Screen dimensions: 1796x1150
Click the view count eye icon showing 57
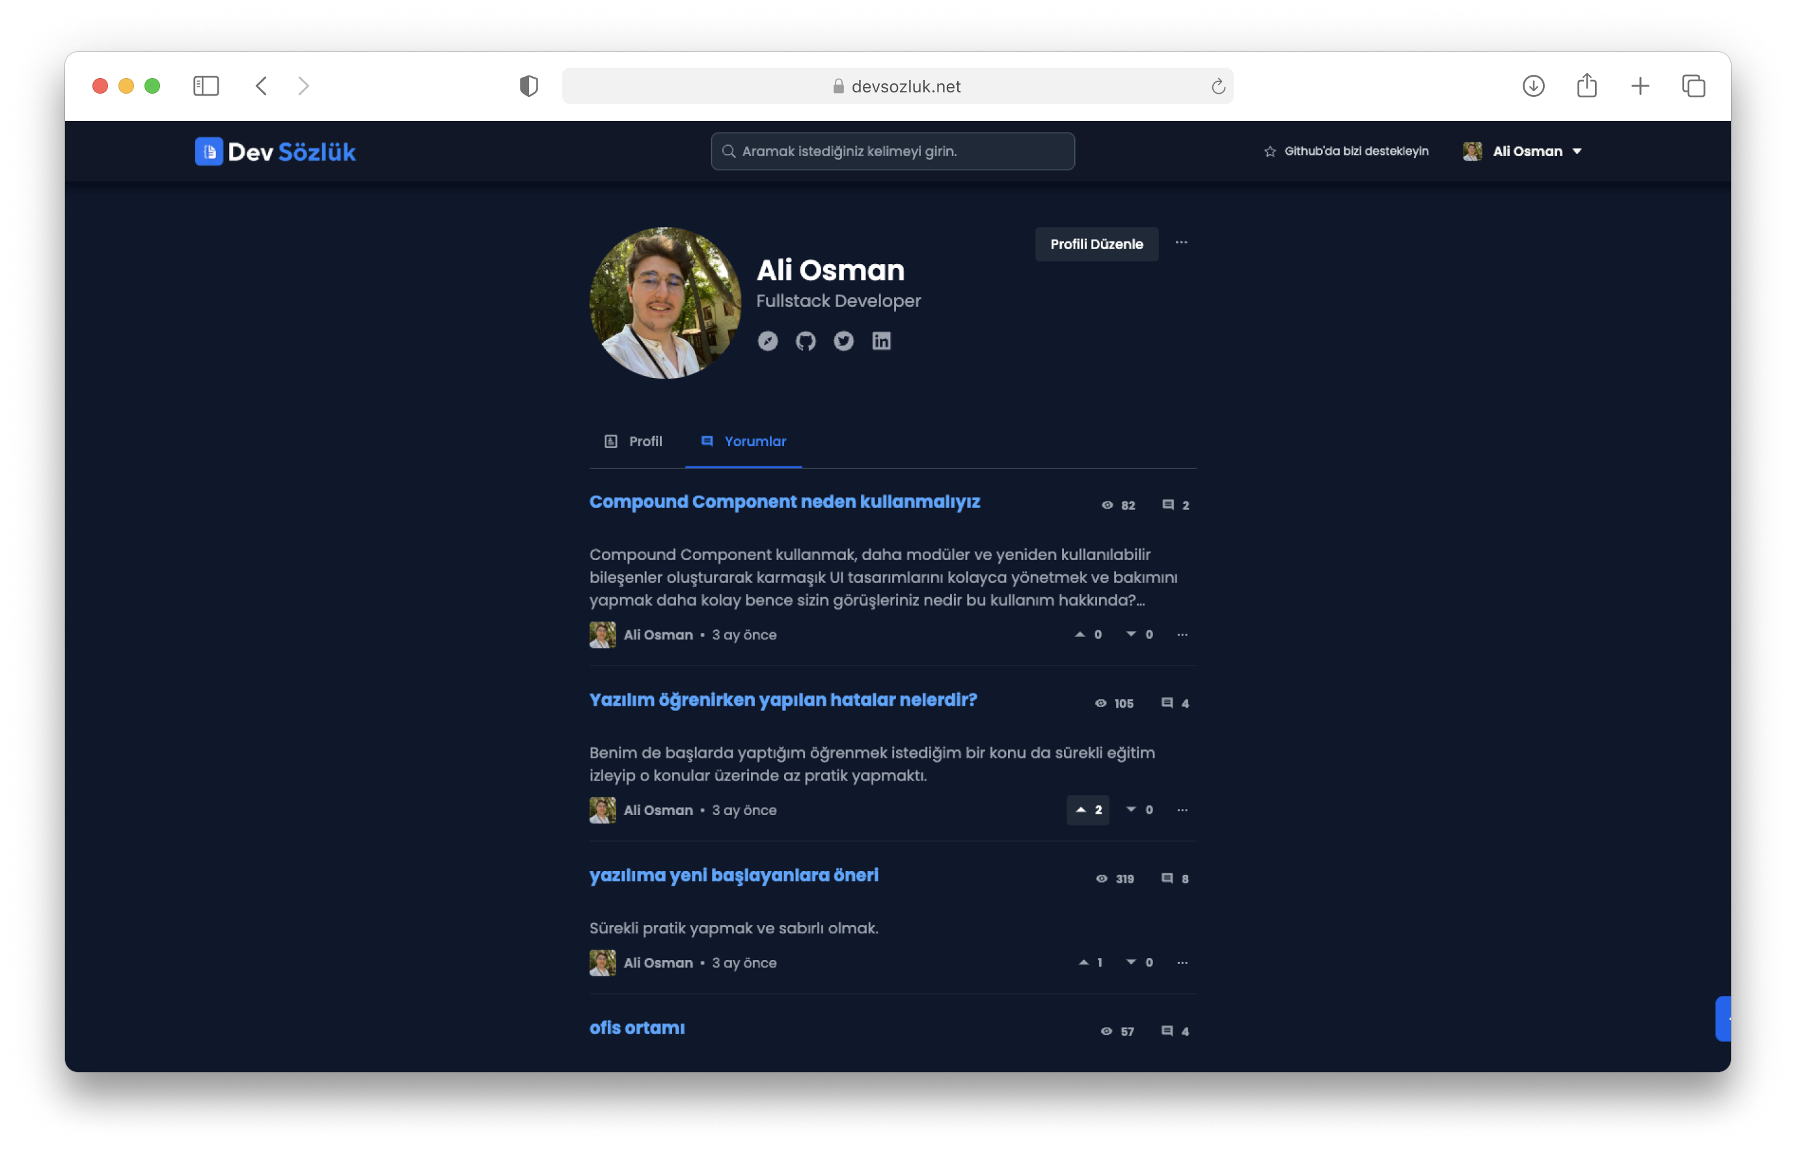tap(1106, 1031)
